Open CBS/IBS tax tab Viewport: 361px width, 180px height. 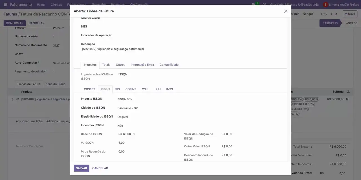pyautogui.click(x=89, y=89)
